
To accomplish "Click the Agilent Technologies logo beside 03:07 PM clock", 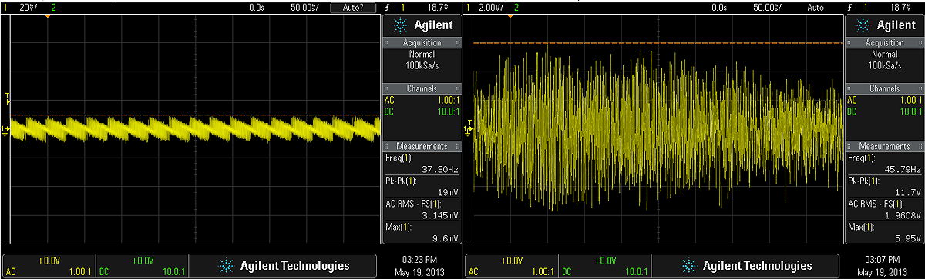I will click(746, 265).
